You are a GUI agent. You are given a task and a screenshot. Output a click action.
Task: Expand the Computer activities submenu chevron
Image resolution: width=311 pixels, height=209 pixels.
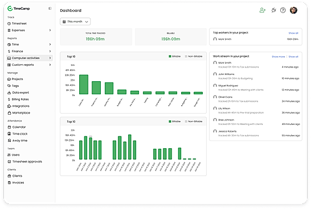pyautogui.click(x=50, y=58)
